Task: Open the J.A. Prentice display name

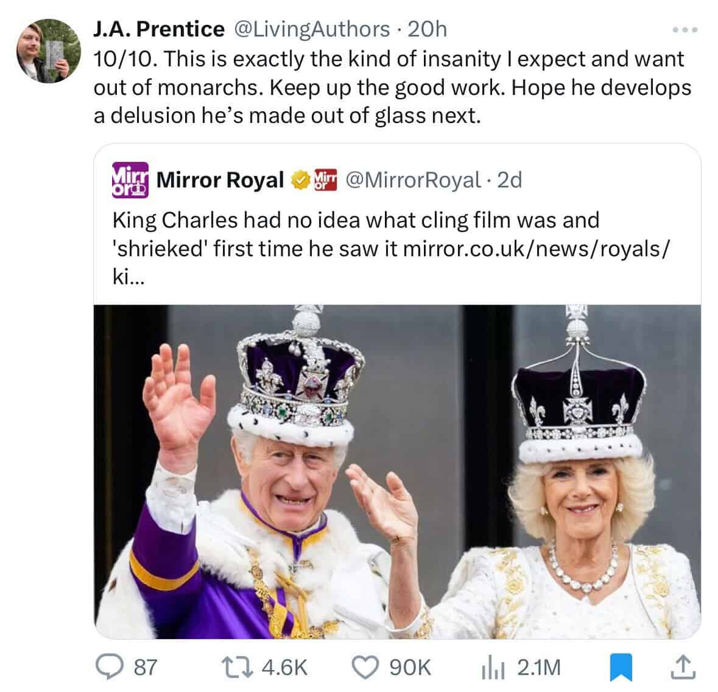Action: 158,29
